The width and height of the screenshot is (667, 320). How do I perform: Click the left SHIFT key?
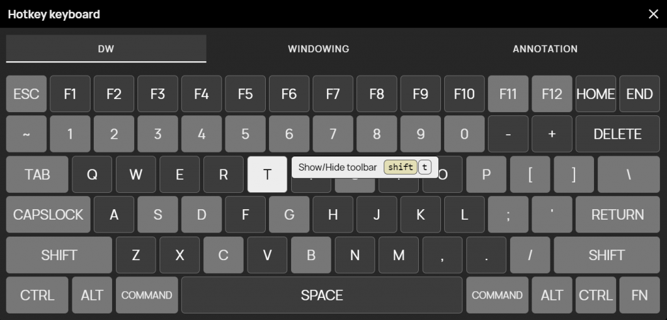pyautogui.click(x=59, y=255)
